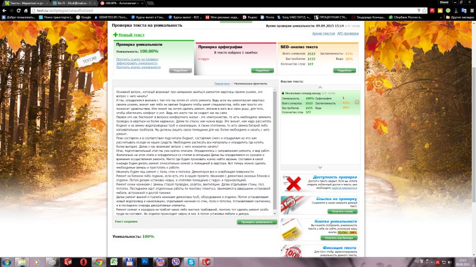This screenshot has height=267, width=476.
Task: Click the volume icon in system tray
Action: point(450,262)
